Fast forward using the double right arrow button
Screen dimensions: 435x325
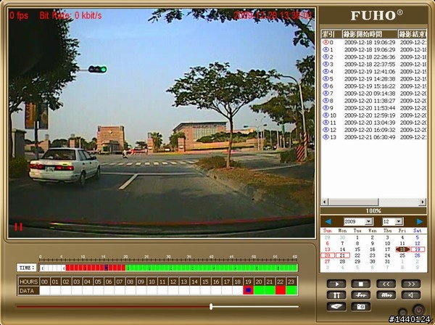pyautogui.click(x=411, y=284)
